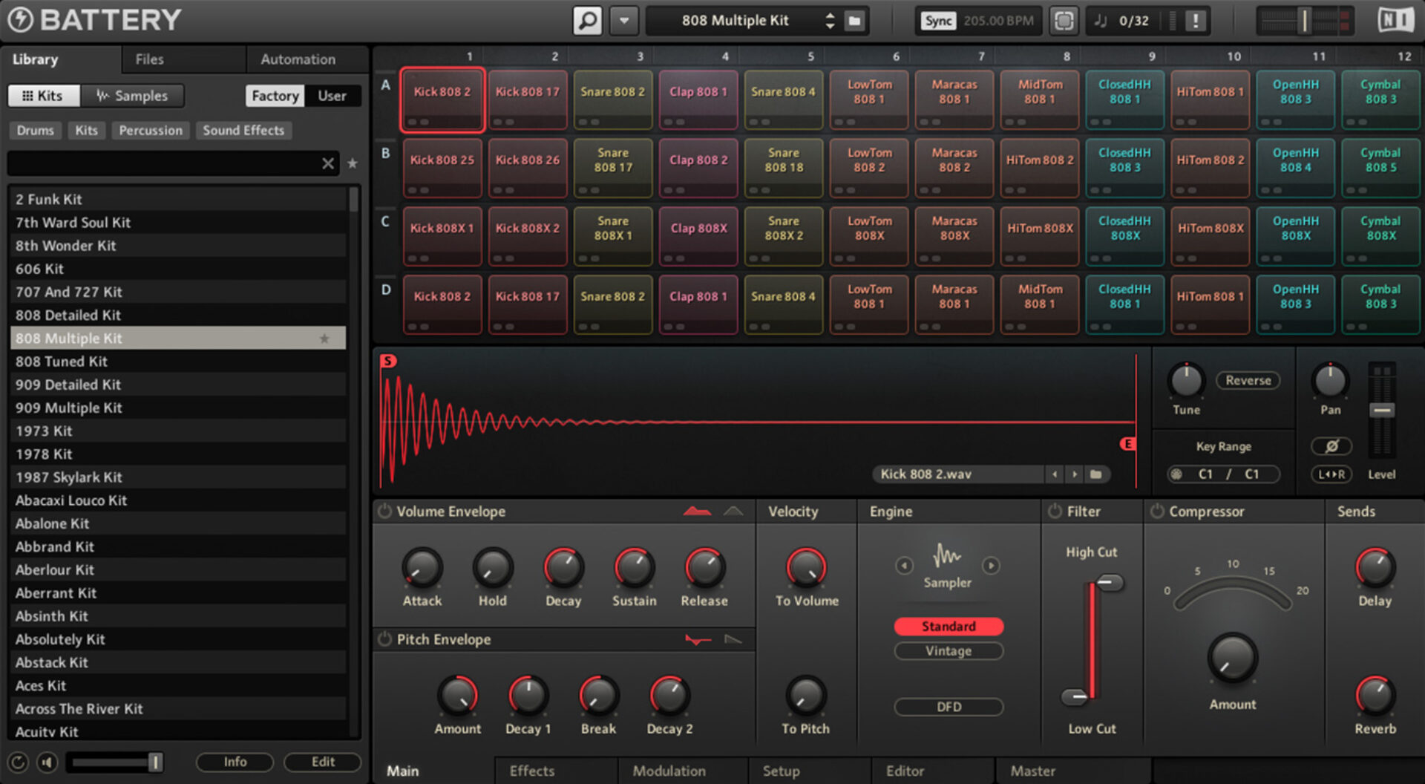Advance to next sample with right arrow
This screenshot has height=784, width=1425.
(1075, 474)
